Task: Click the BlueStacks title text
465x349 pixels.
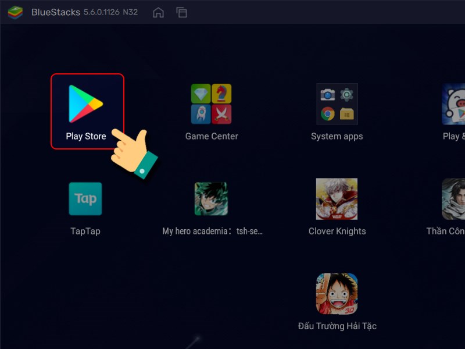Action: (x=56, y=12)
